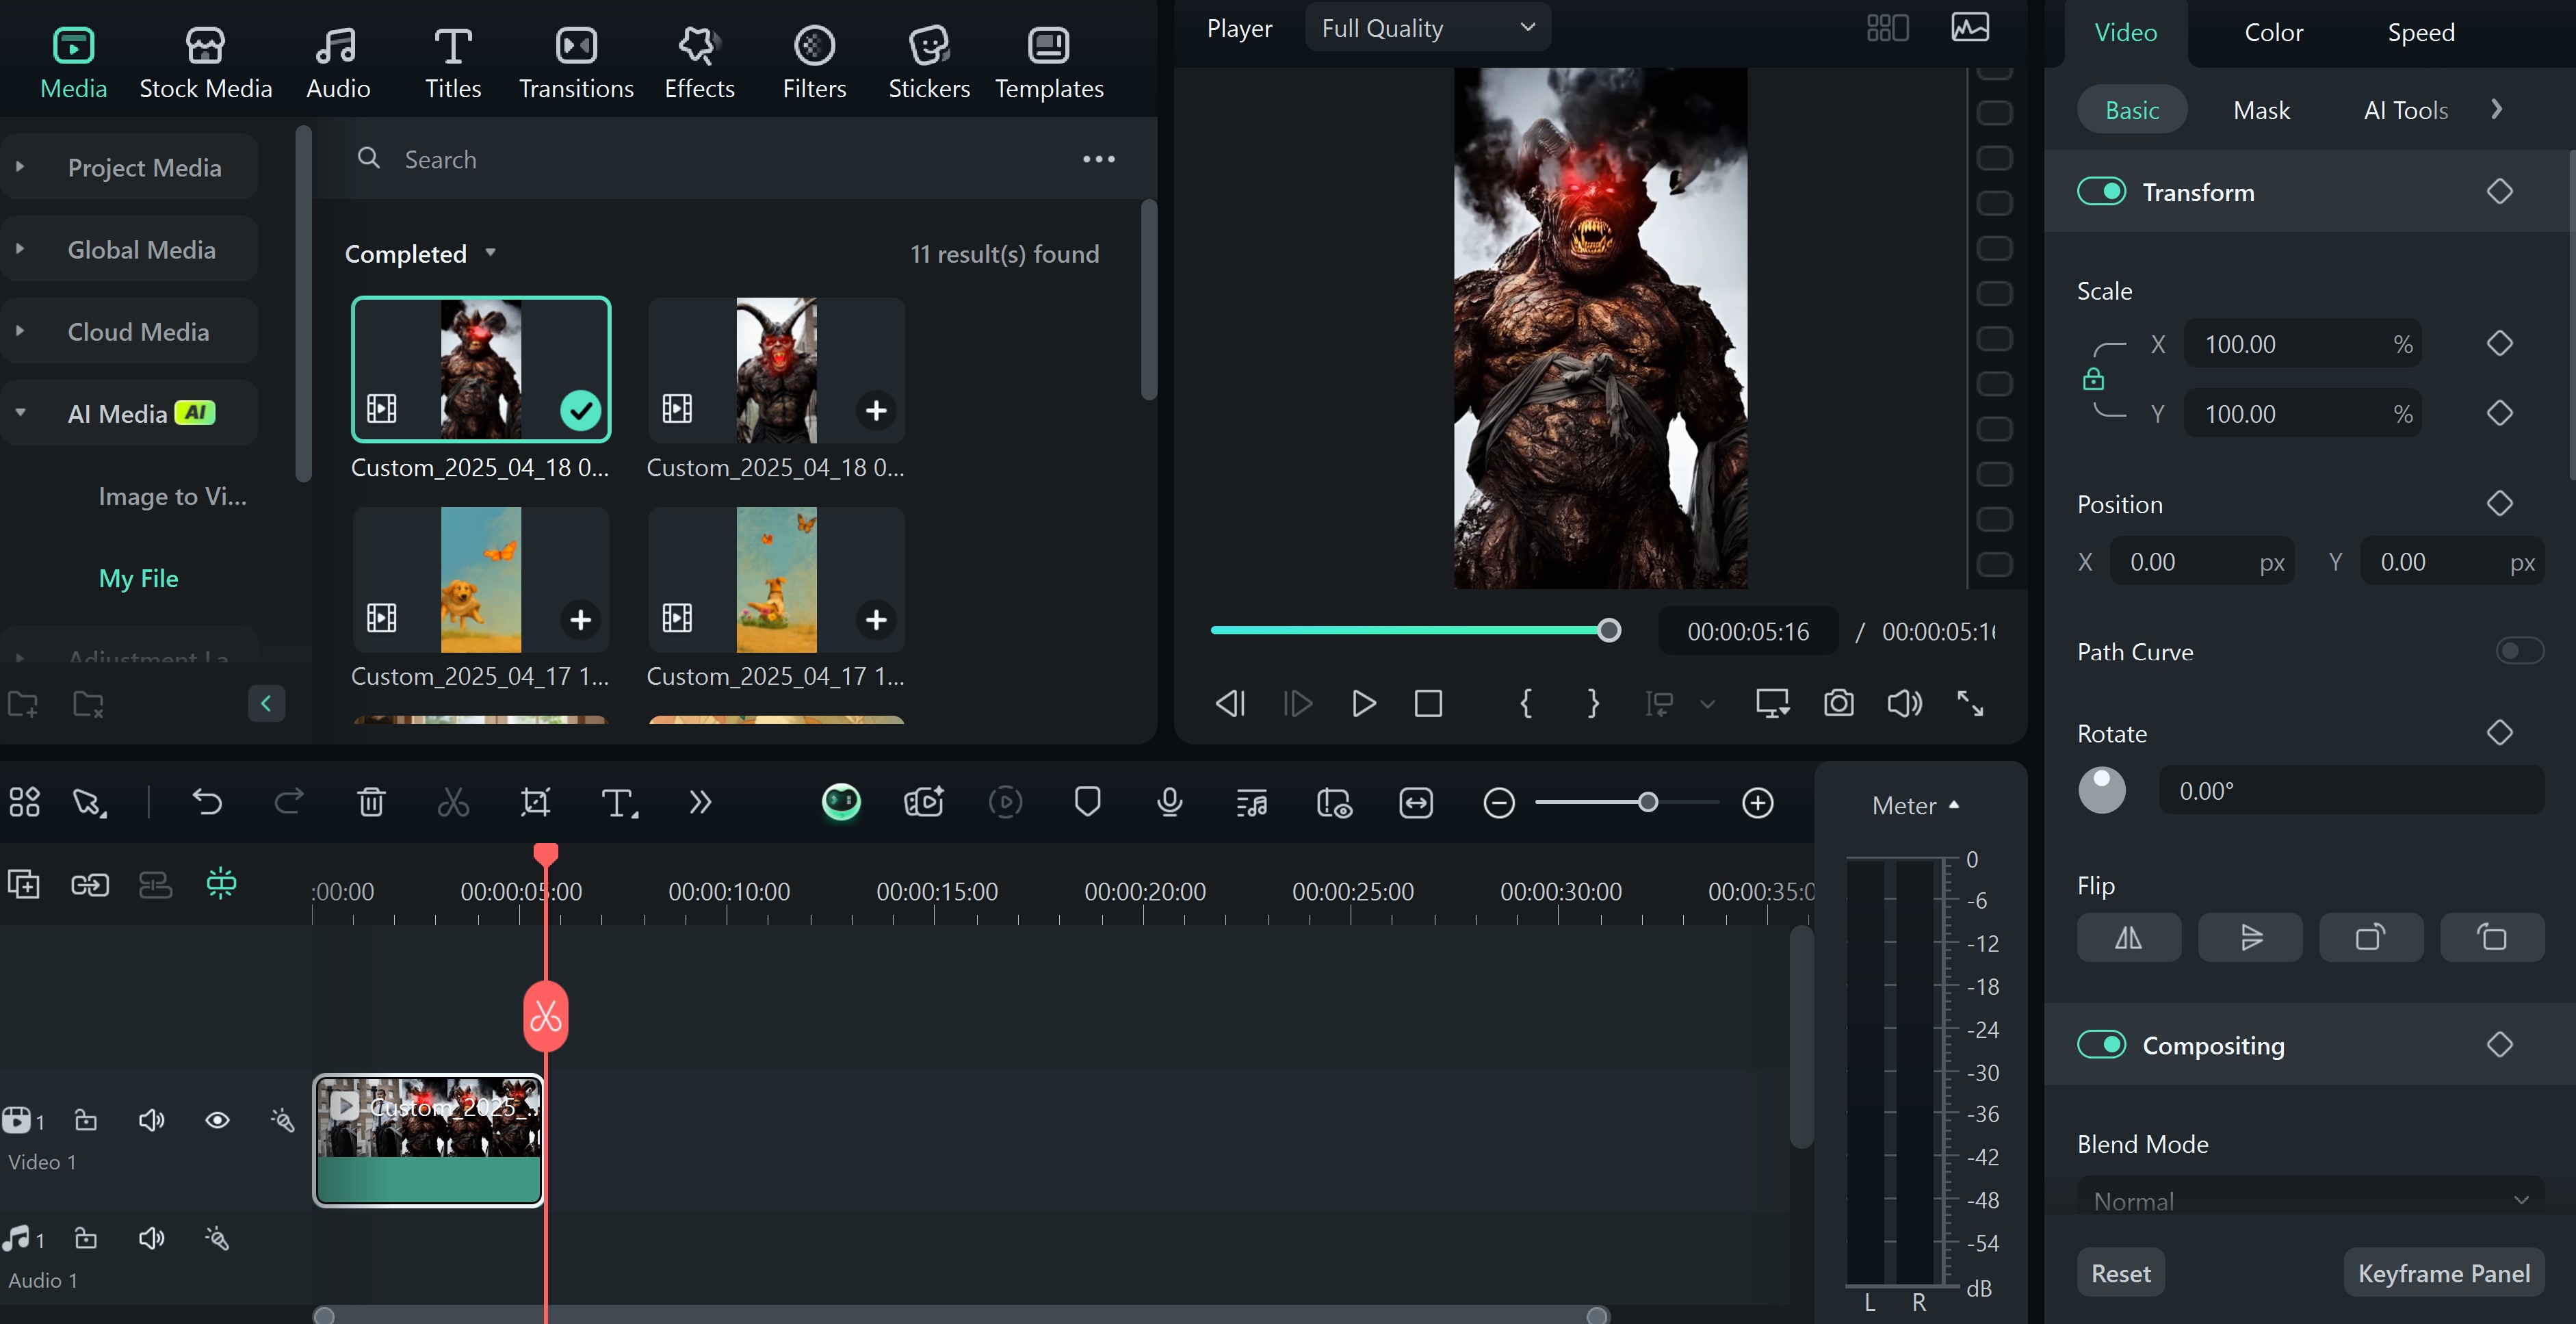Enable the Path Curve toggle

2519,651
